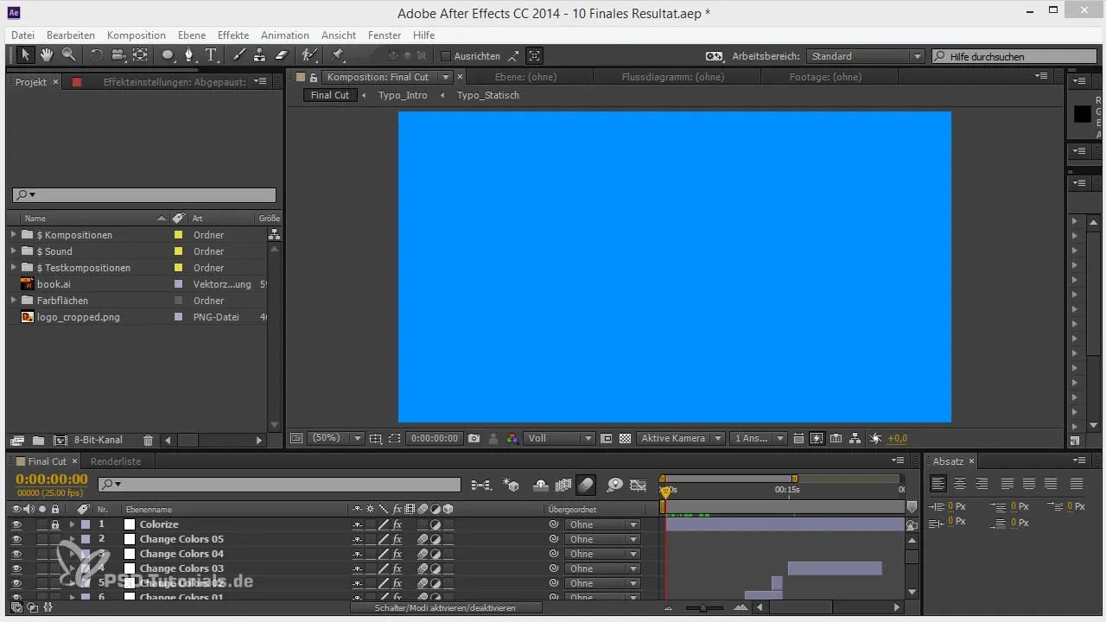This screenshot has height=622, width=1106.
Task: Enable the Ausrichten checkbox
Action: [446, 56]
